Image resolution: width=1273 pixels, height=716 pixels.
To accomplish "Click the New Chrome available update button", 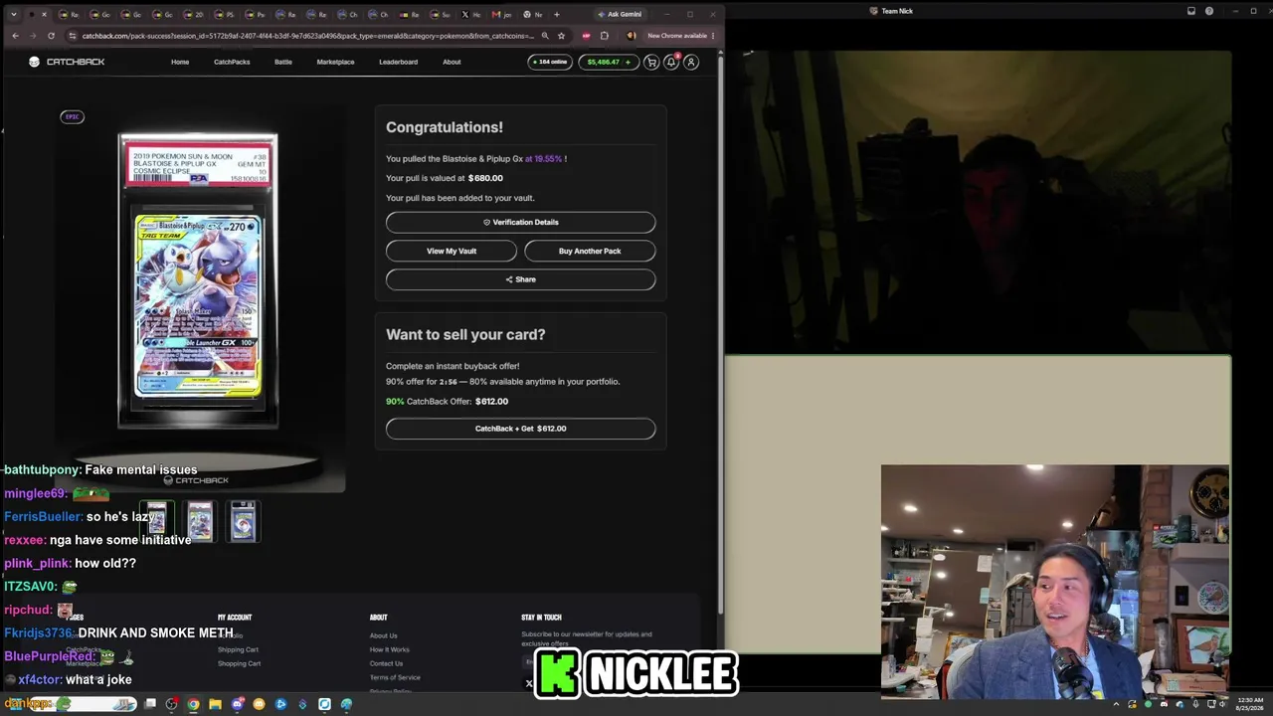I will [x=676, y=36].
